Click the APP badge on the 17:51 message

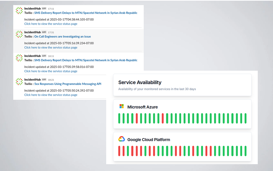[x=44, y=32]
